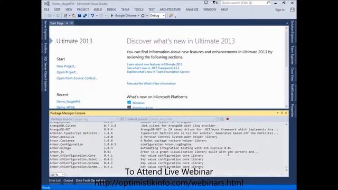Close the Start Page tab
This screenshot has height=190, width=338.
coord(72,23)
